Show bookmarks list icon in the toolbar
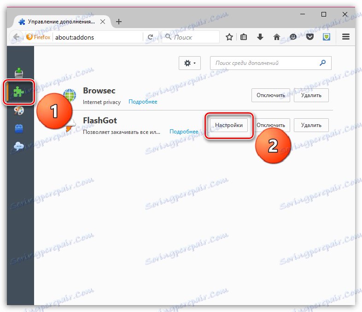Viewport: 362px width, 312px height. (244, 37)
